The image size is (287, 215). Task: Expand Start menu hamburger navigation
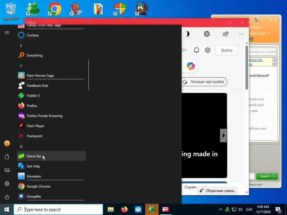coord(7,32)
